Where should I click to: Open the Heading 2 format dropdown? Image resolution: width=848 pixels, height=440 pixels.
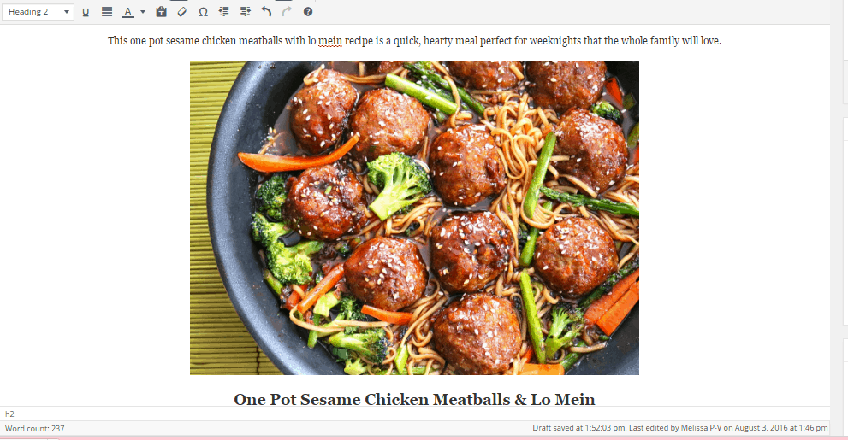point(38,12)
